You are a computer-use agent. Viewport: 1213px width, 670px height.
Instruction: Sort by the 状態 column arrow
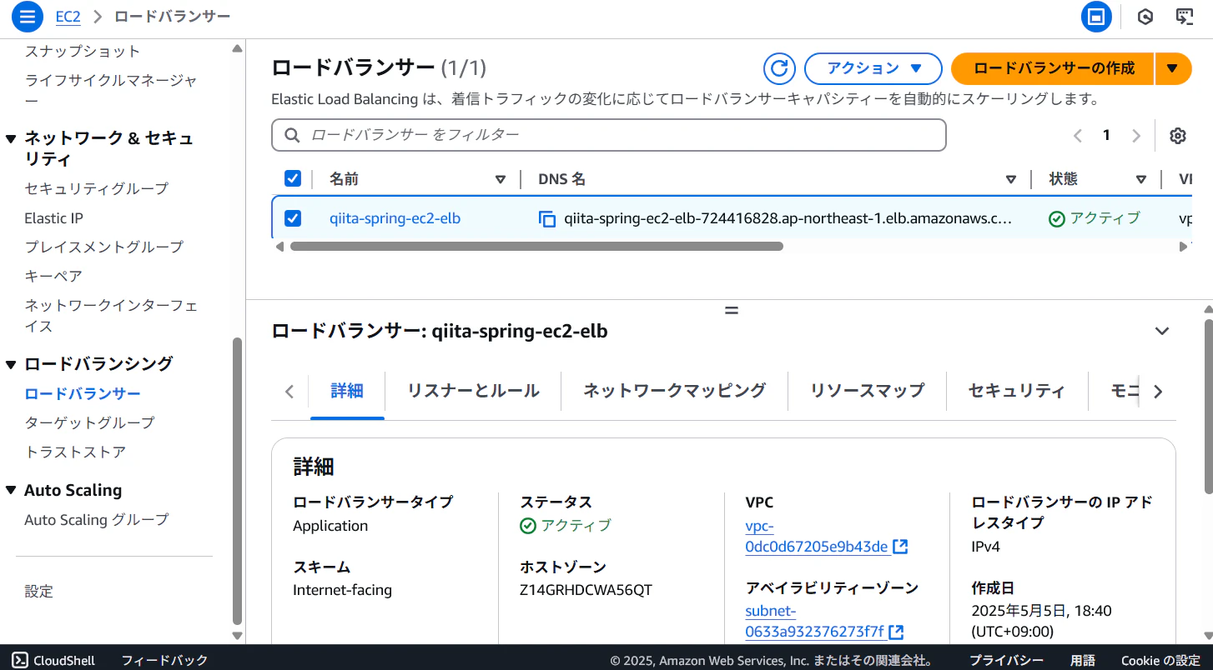coord(1141,179)
